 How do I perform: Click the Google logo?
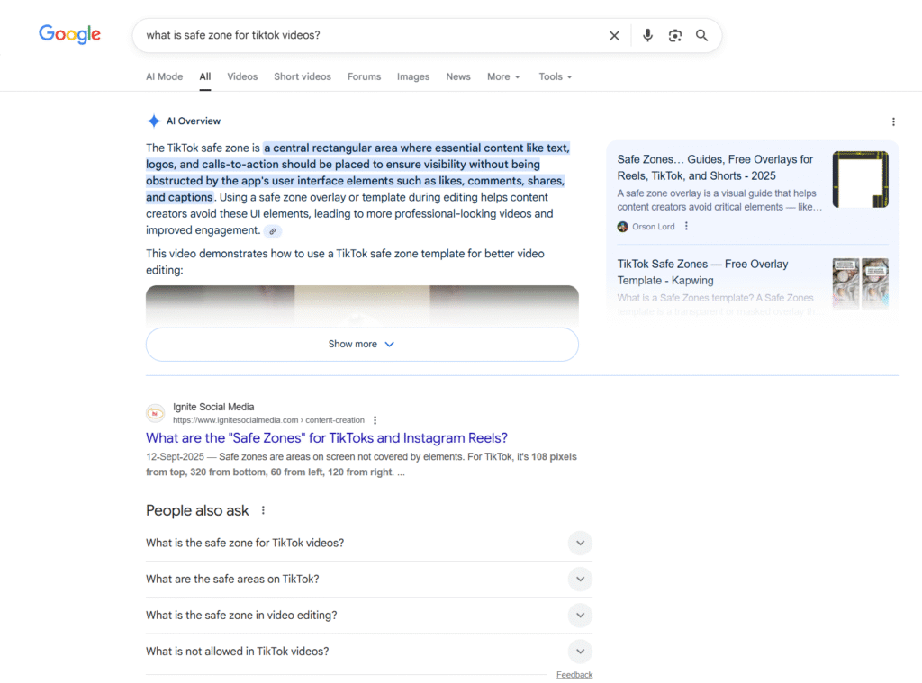[x=69, y=35]
